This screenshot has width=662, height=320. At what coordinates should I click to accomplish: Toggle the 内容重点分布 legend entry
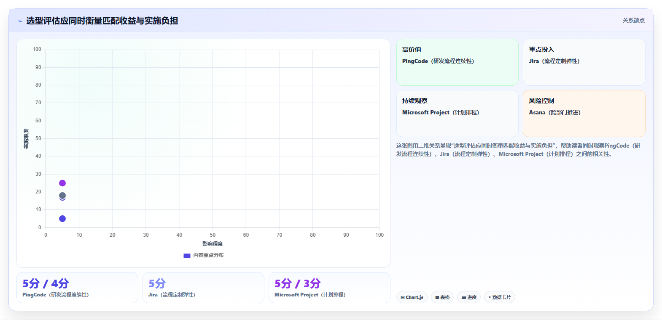204,255
